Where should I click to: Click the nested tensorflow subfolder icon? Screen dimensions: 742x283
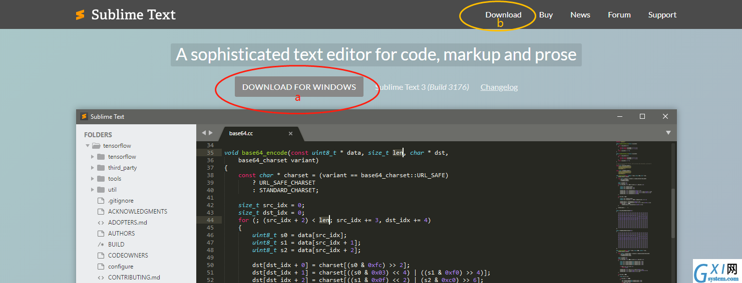tap(101, 157)
